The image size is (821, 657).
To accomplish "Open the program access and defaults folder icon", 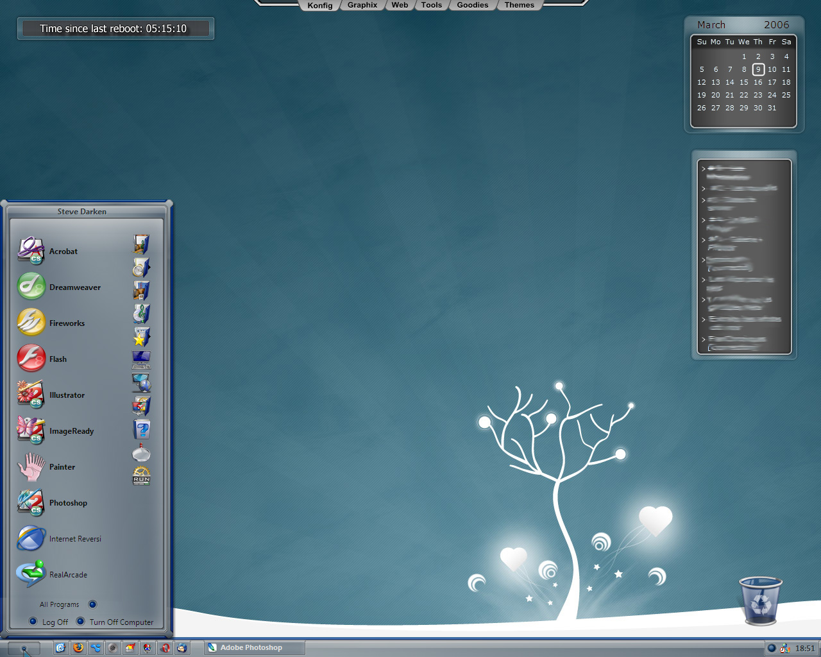I will coord(141,405).
